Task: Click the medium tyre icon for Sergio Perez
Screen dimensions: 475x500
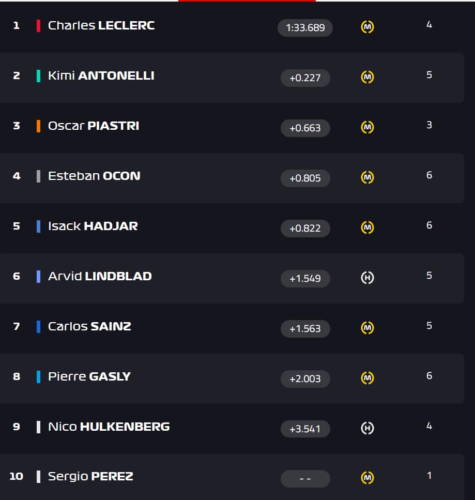Action: point(367,478)
